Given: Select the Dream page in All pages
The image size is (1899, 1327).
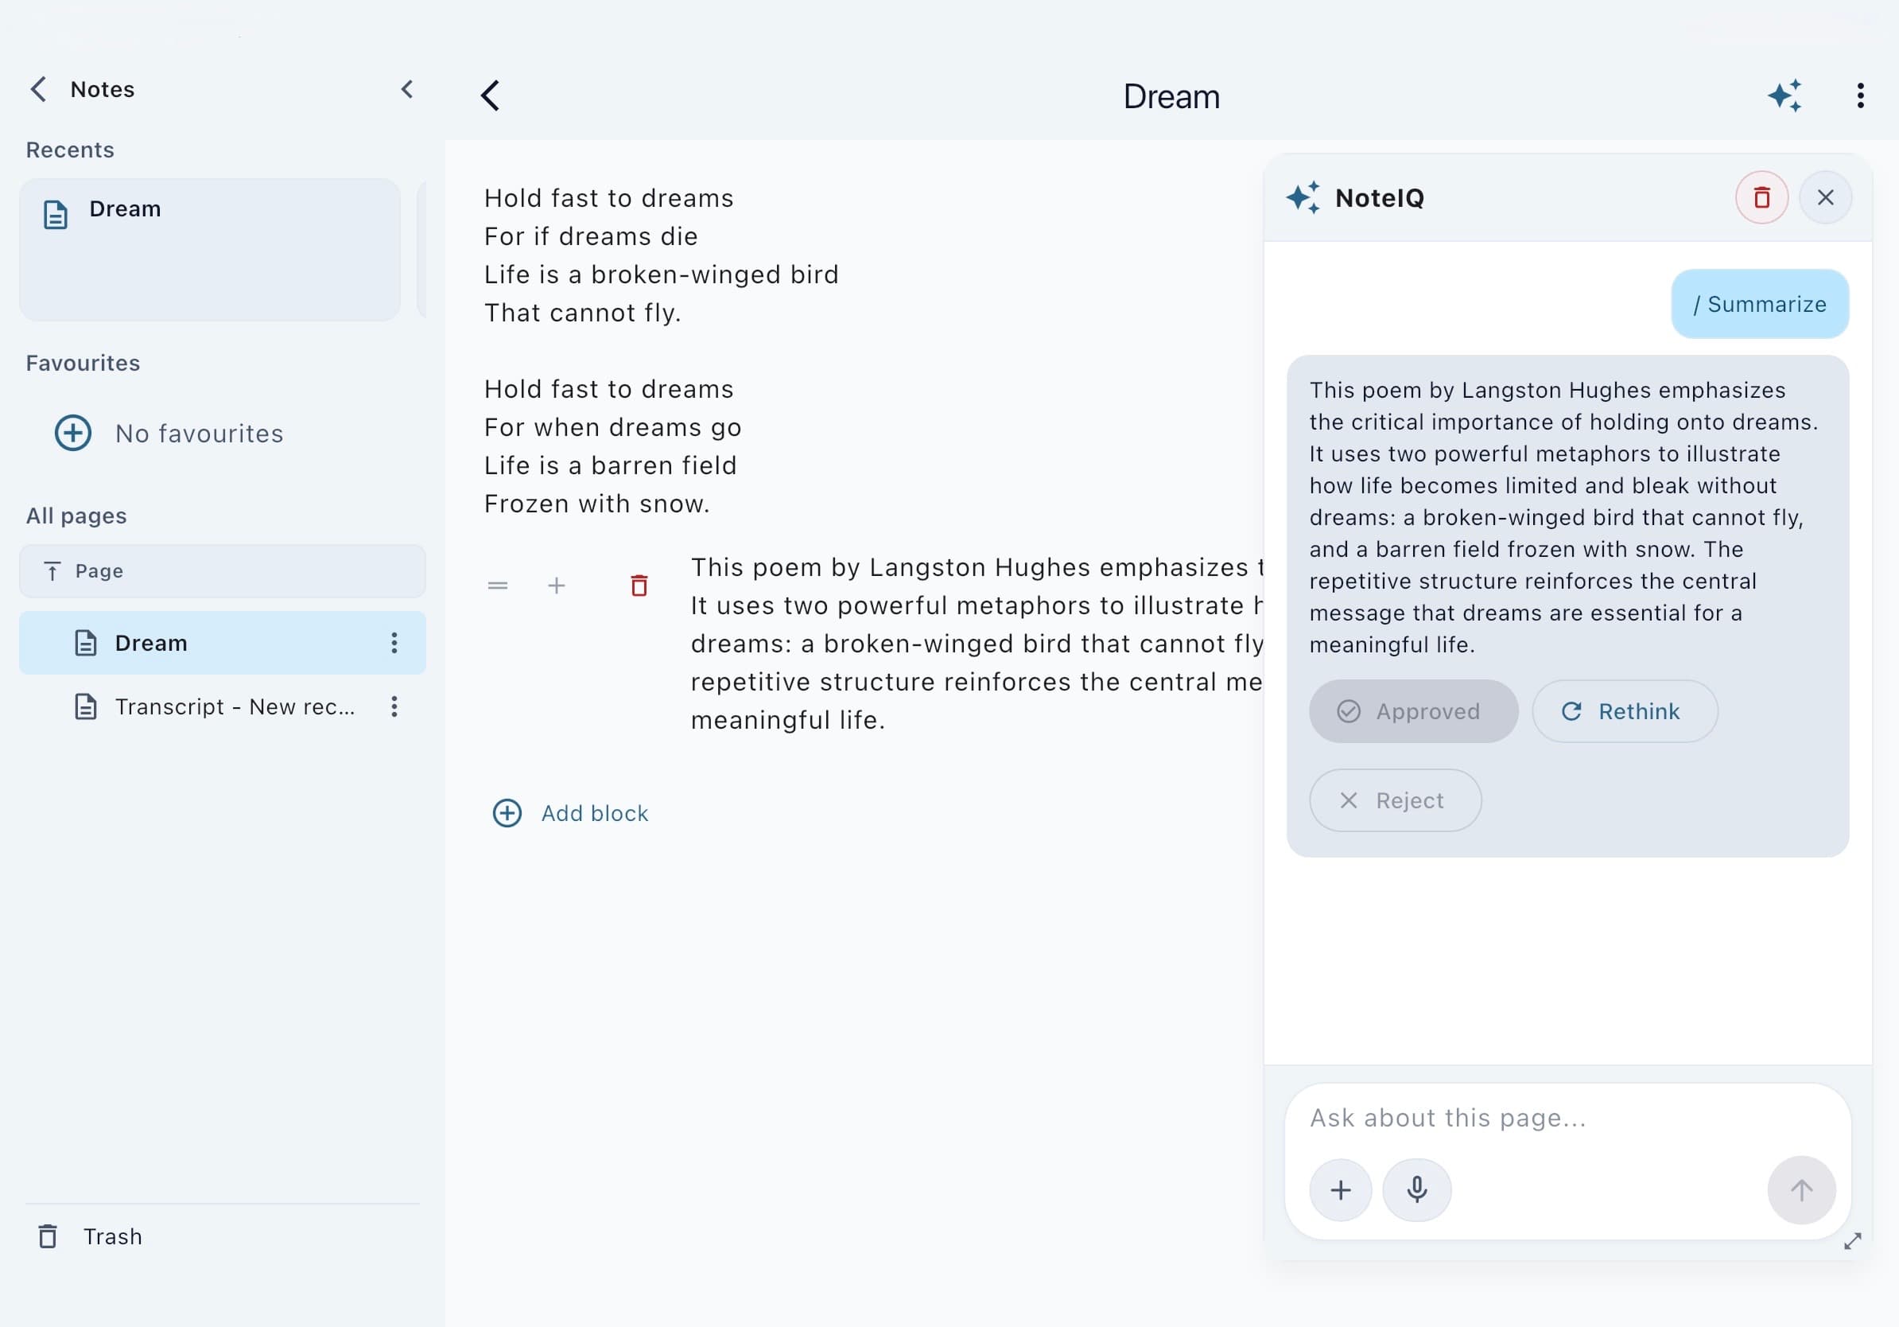Looking at the screenshot, I should click(x=223, y=643).
